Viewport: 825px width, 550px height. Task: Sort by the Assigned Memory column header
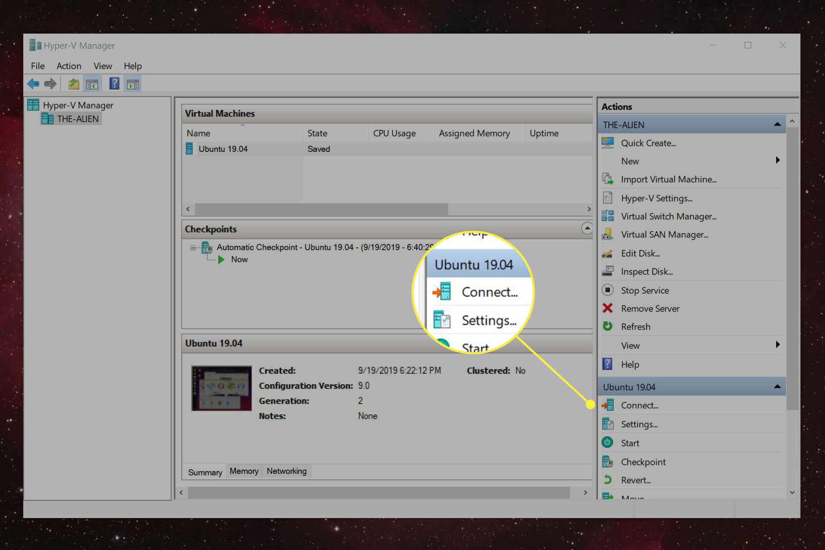click(479, 133)
